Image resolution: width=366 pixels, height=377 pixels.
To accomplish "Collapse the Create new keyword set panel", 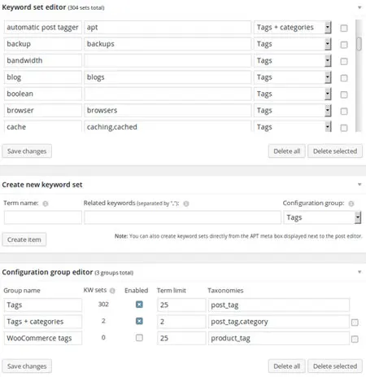I will (x=359, y=185).
